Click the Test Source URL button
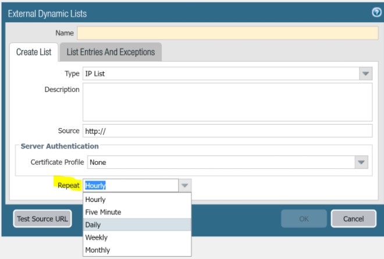The image size is (384, 259). 42,219
